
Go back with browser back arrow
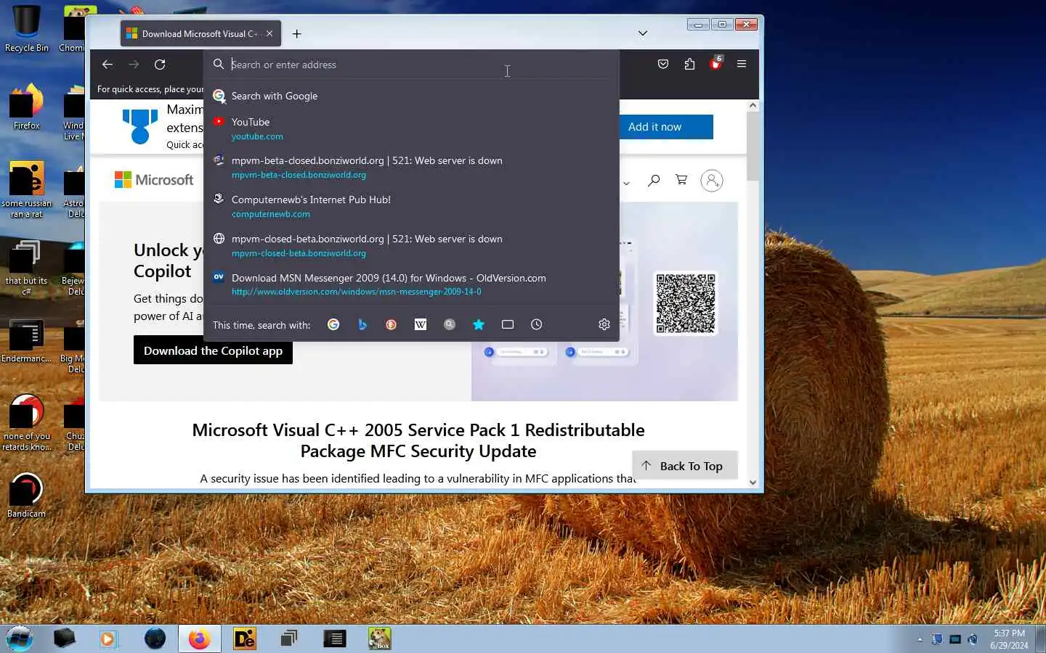108,64
